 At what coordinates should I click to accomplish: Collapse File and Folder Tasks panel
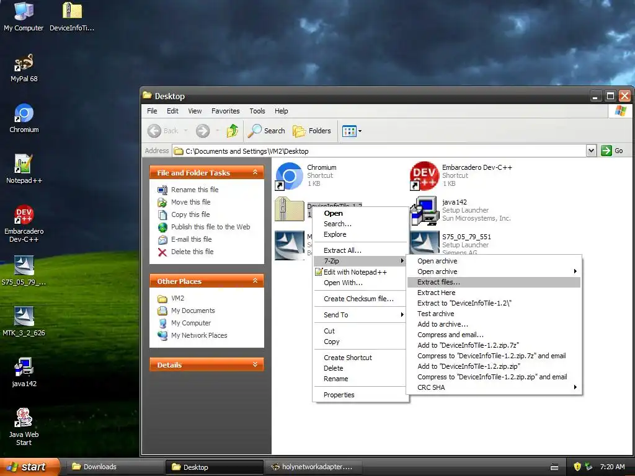tap(255, 172)
